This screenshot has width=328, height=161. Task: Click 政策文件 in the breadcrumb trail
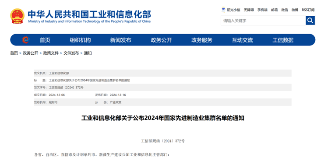tap(51, 53)
